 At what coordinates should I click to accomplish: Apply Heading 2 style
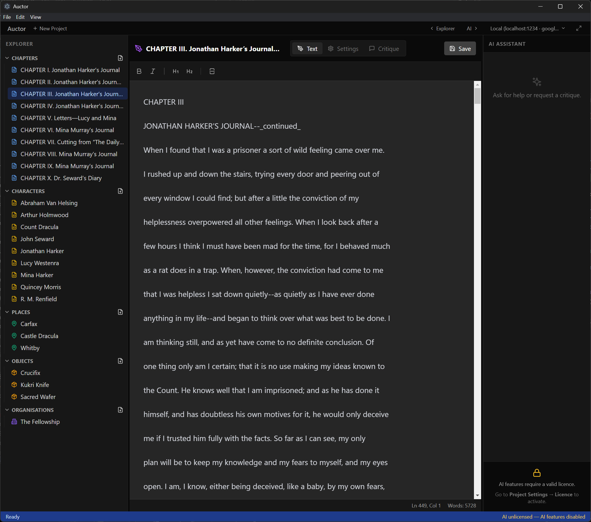point(190,71)
